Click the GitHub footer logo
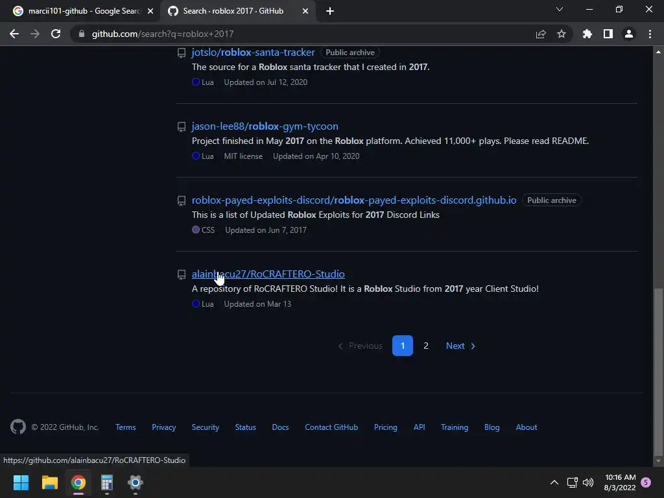The height and width of the screenshot is (498, 664). [18, 427]
